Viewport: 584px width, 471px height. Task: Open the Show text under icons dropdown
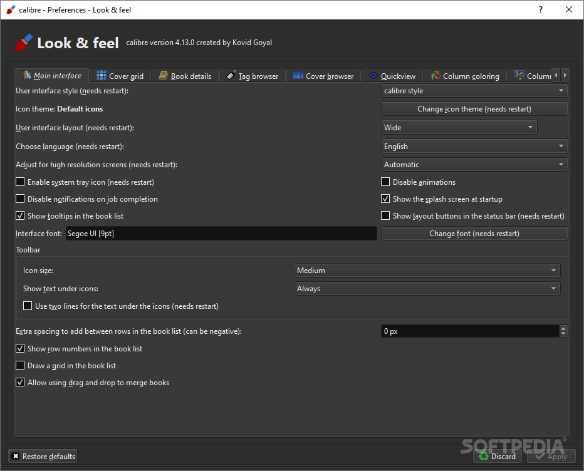pyautogui.click(x=427, y=289)
